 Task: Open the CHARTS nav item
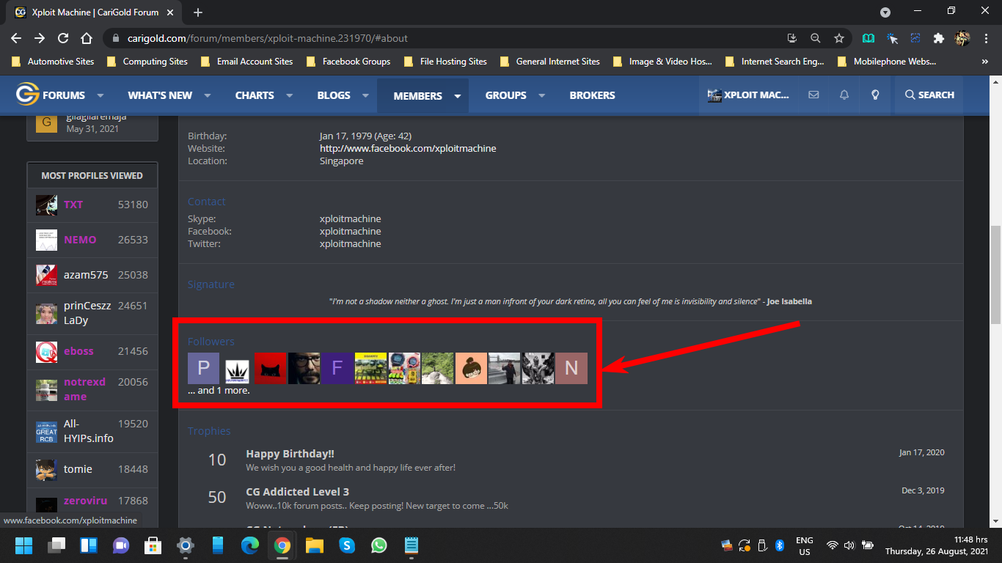pyautogui.click(x=255, y=95)
